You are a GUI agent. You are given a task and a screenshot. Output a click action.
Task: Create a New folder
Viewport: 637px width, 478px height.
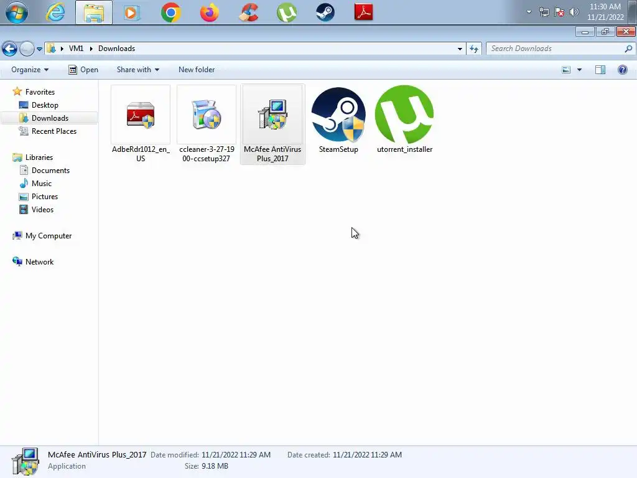click(197, 70)
